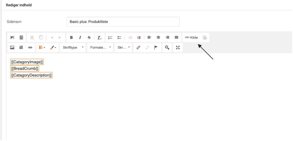Insert a table via the grid icon
This screenshot has width=293, height=141.
point(21,48)
